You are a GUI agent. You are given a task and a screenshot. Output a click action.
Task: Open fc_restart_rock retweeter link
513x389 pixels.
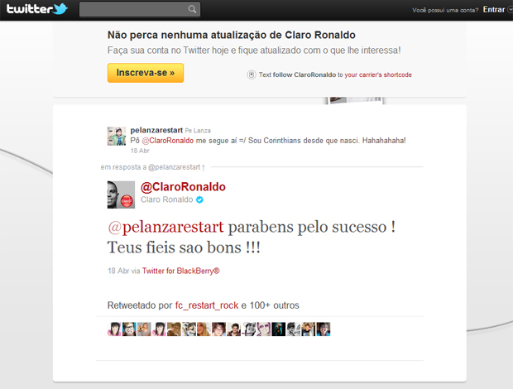click(x=207, y=305)
